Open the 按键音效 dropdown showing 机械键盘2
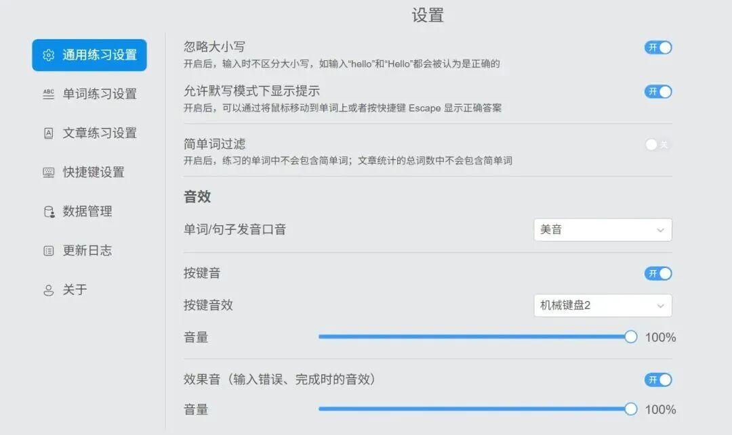This screenshot has height=435, width=732. coord(602,305)
